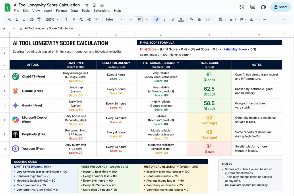Select You.com final score 31 cell
Image resolution: width=294 pixels, height=196 pixels.
click(x=209, y=149)
